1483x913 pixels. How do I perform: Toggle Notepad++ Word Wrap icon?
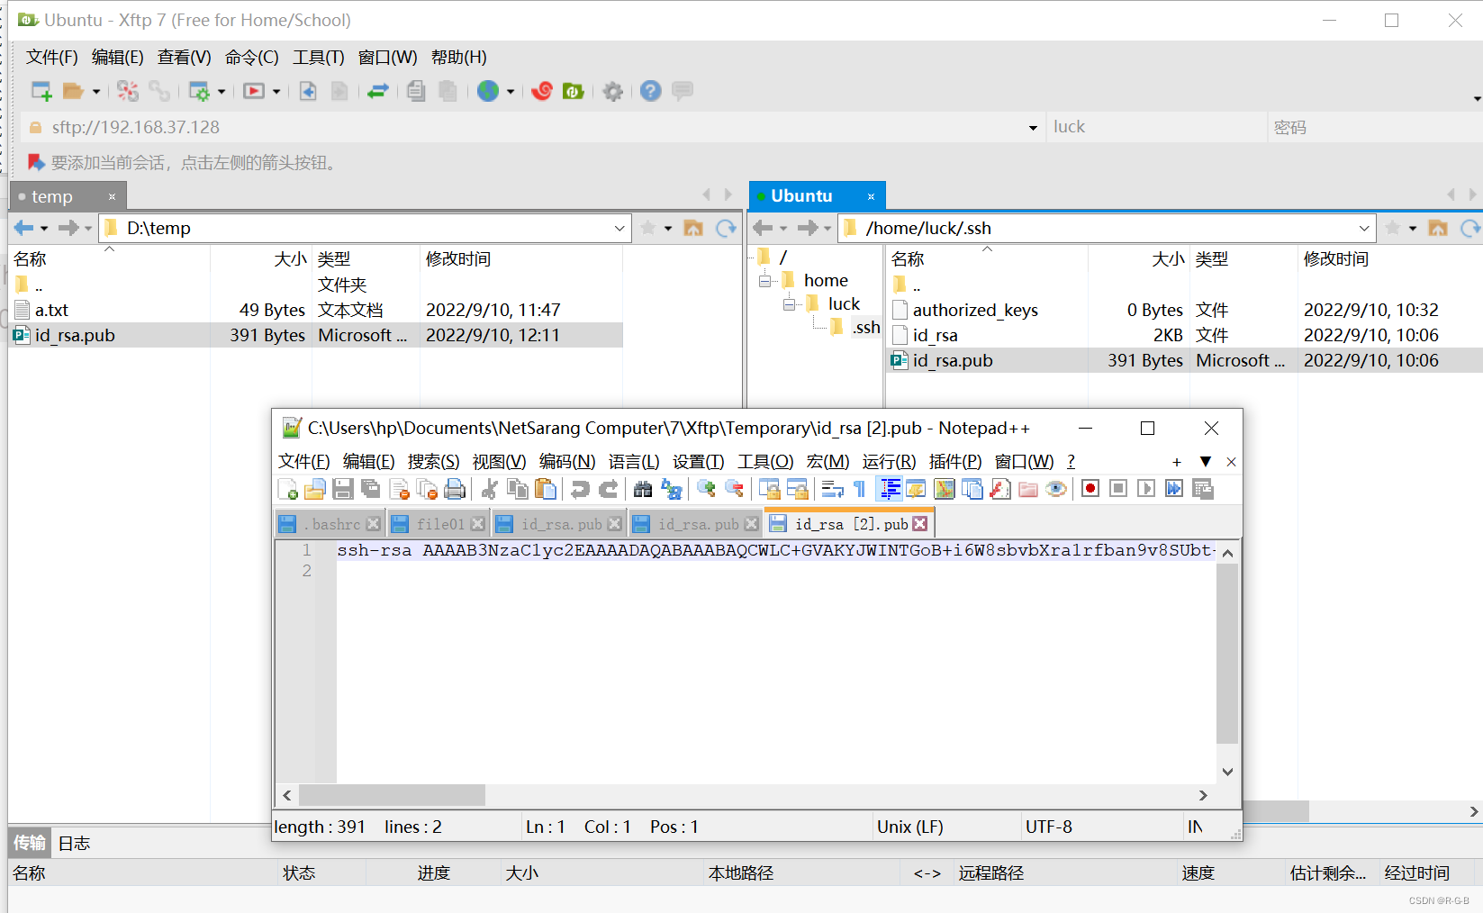(x=833, y=489)
